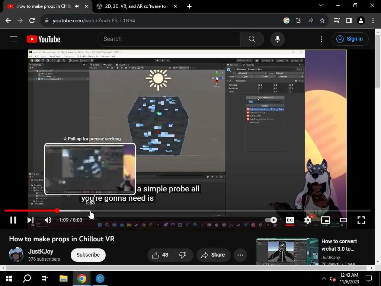
Task: Skip to the next video
Action: click(30, 220)
